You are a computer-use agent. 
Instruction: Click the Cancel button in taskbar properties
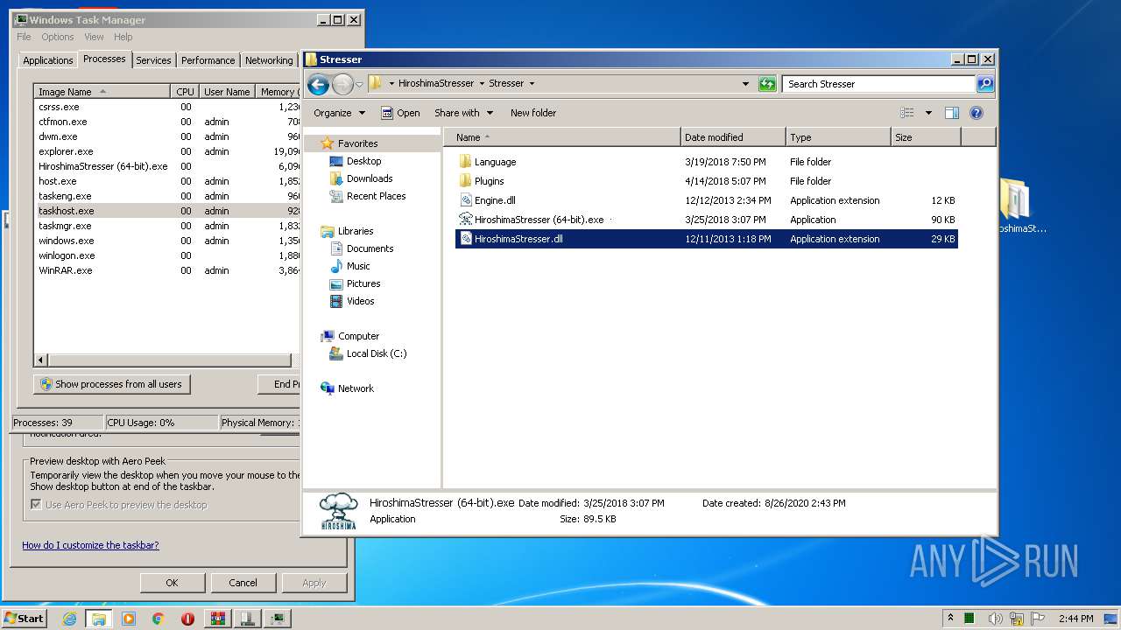[243, 583]
